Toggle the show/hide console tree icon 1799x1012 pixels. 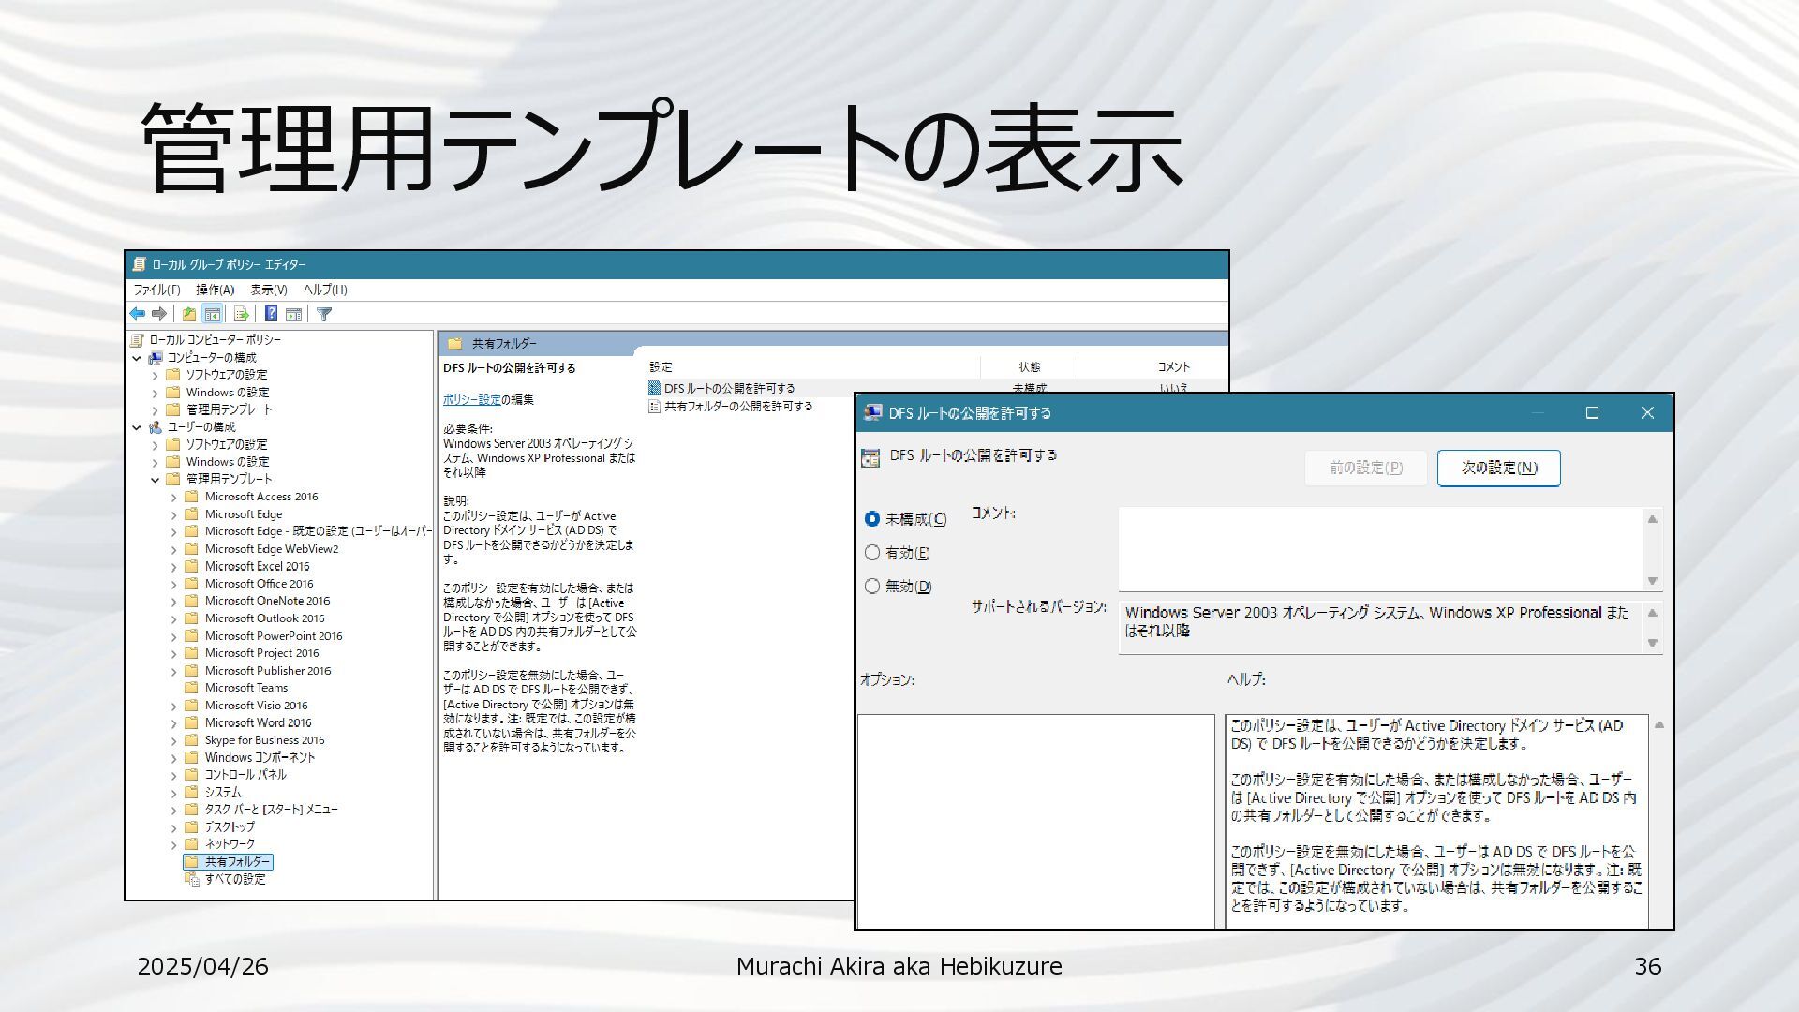(x=213, y=314)
